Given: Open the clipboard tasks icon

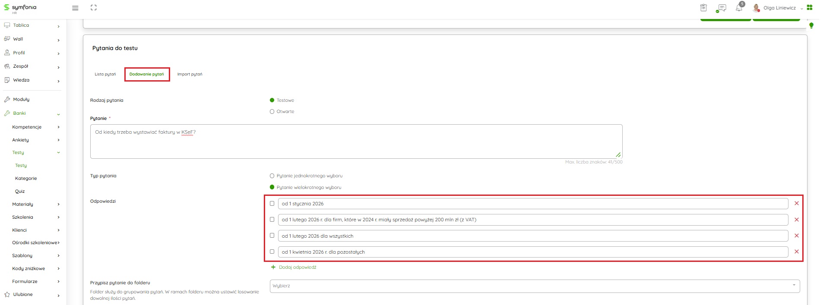Looking at the screenshot, I should coord(703,8).
